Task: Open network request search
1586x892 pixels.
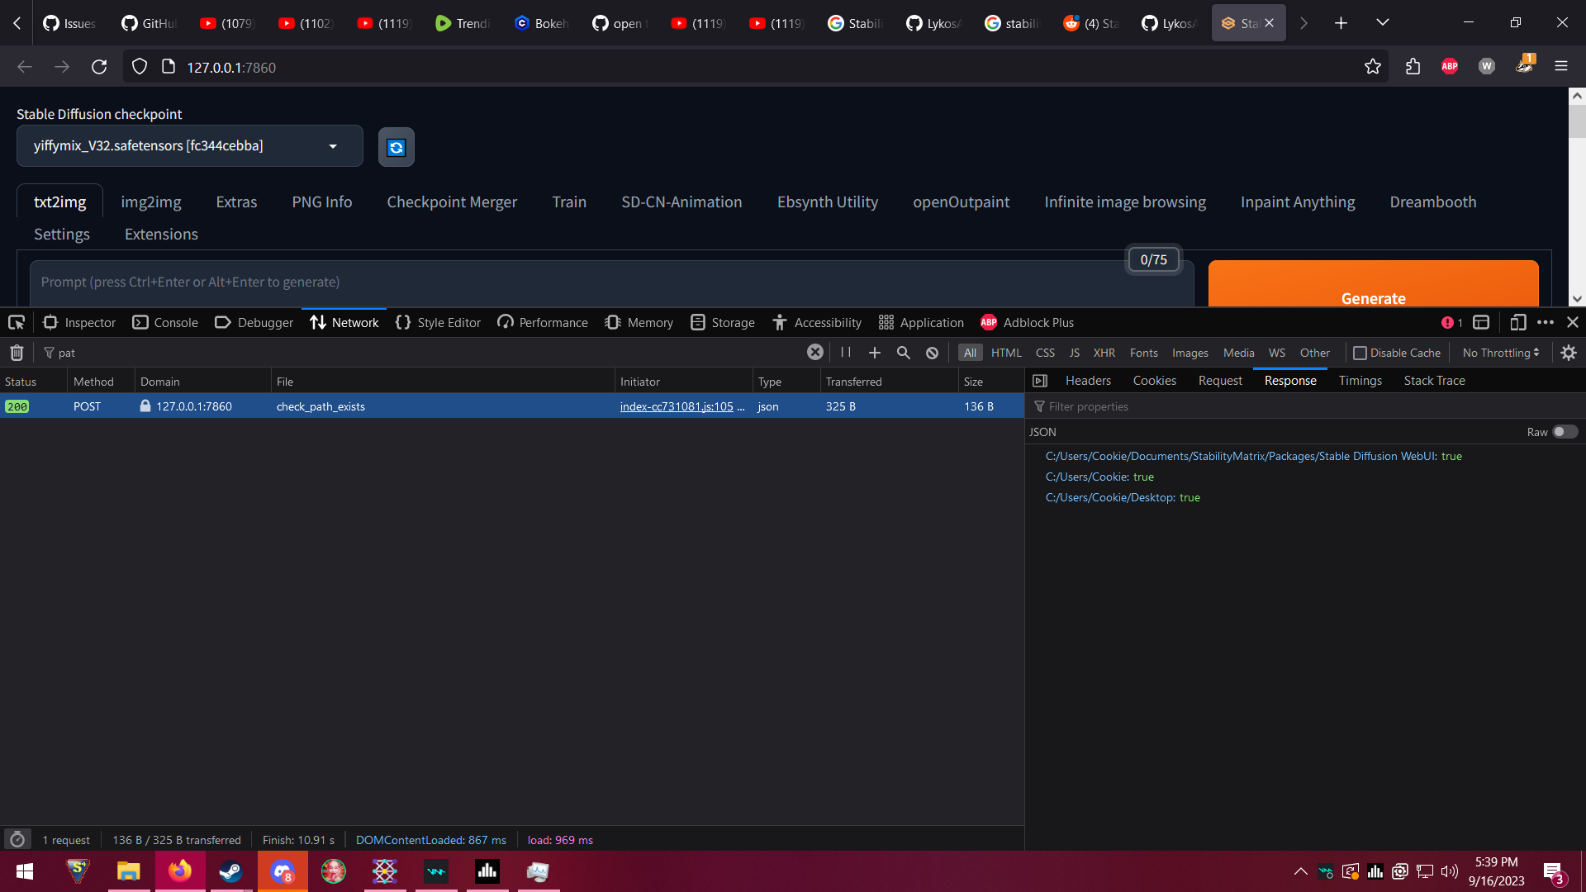Action: pyautogui.click(x=903, y=353)
